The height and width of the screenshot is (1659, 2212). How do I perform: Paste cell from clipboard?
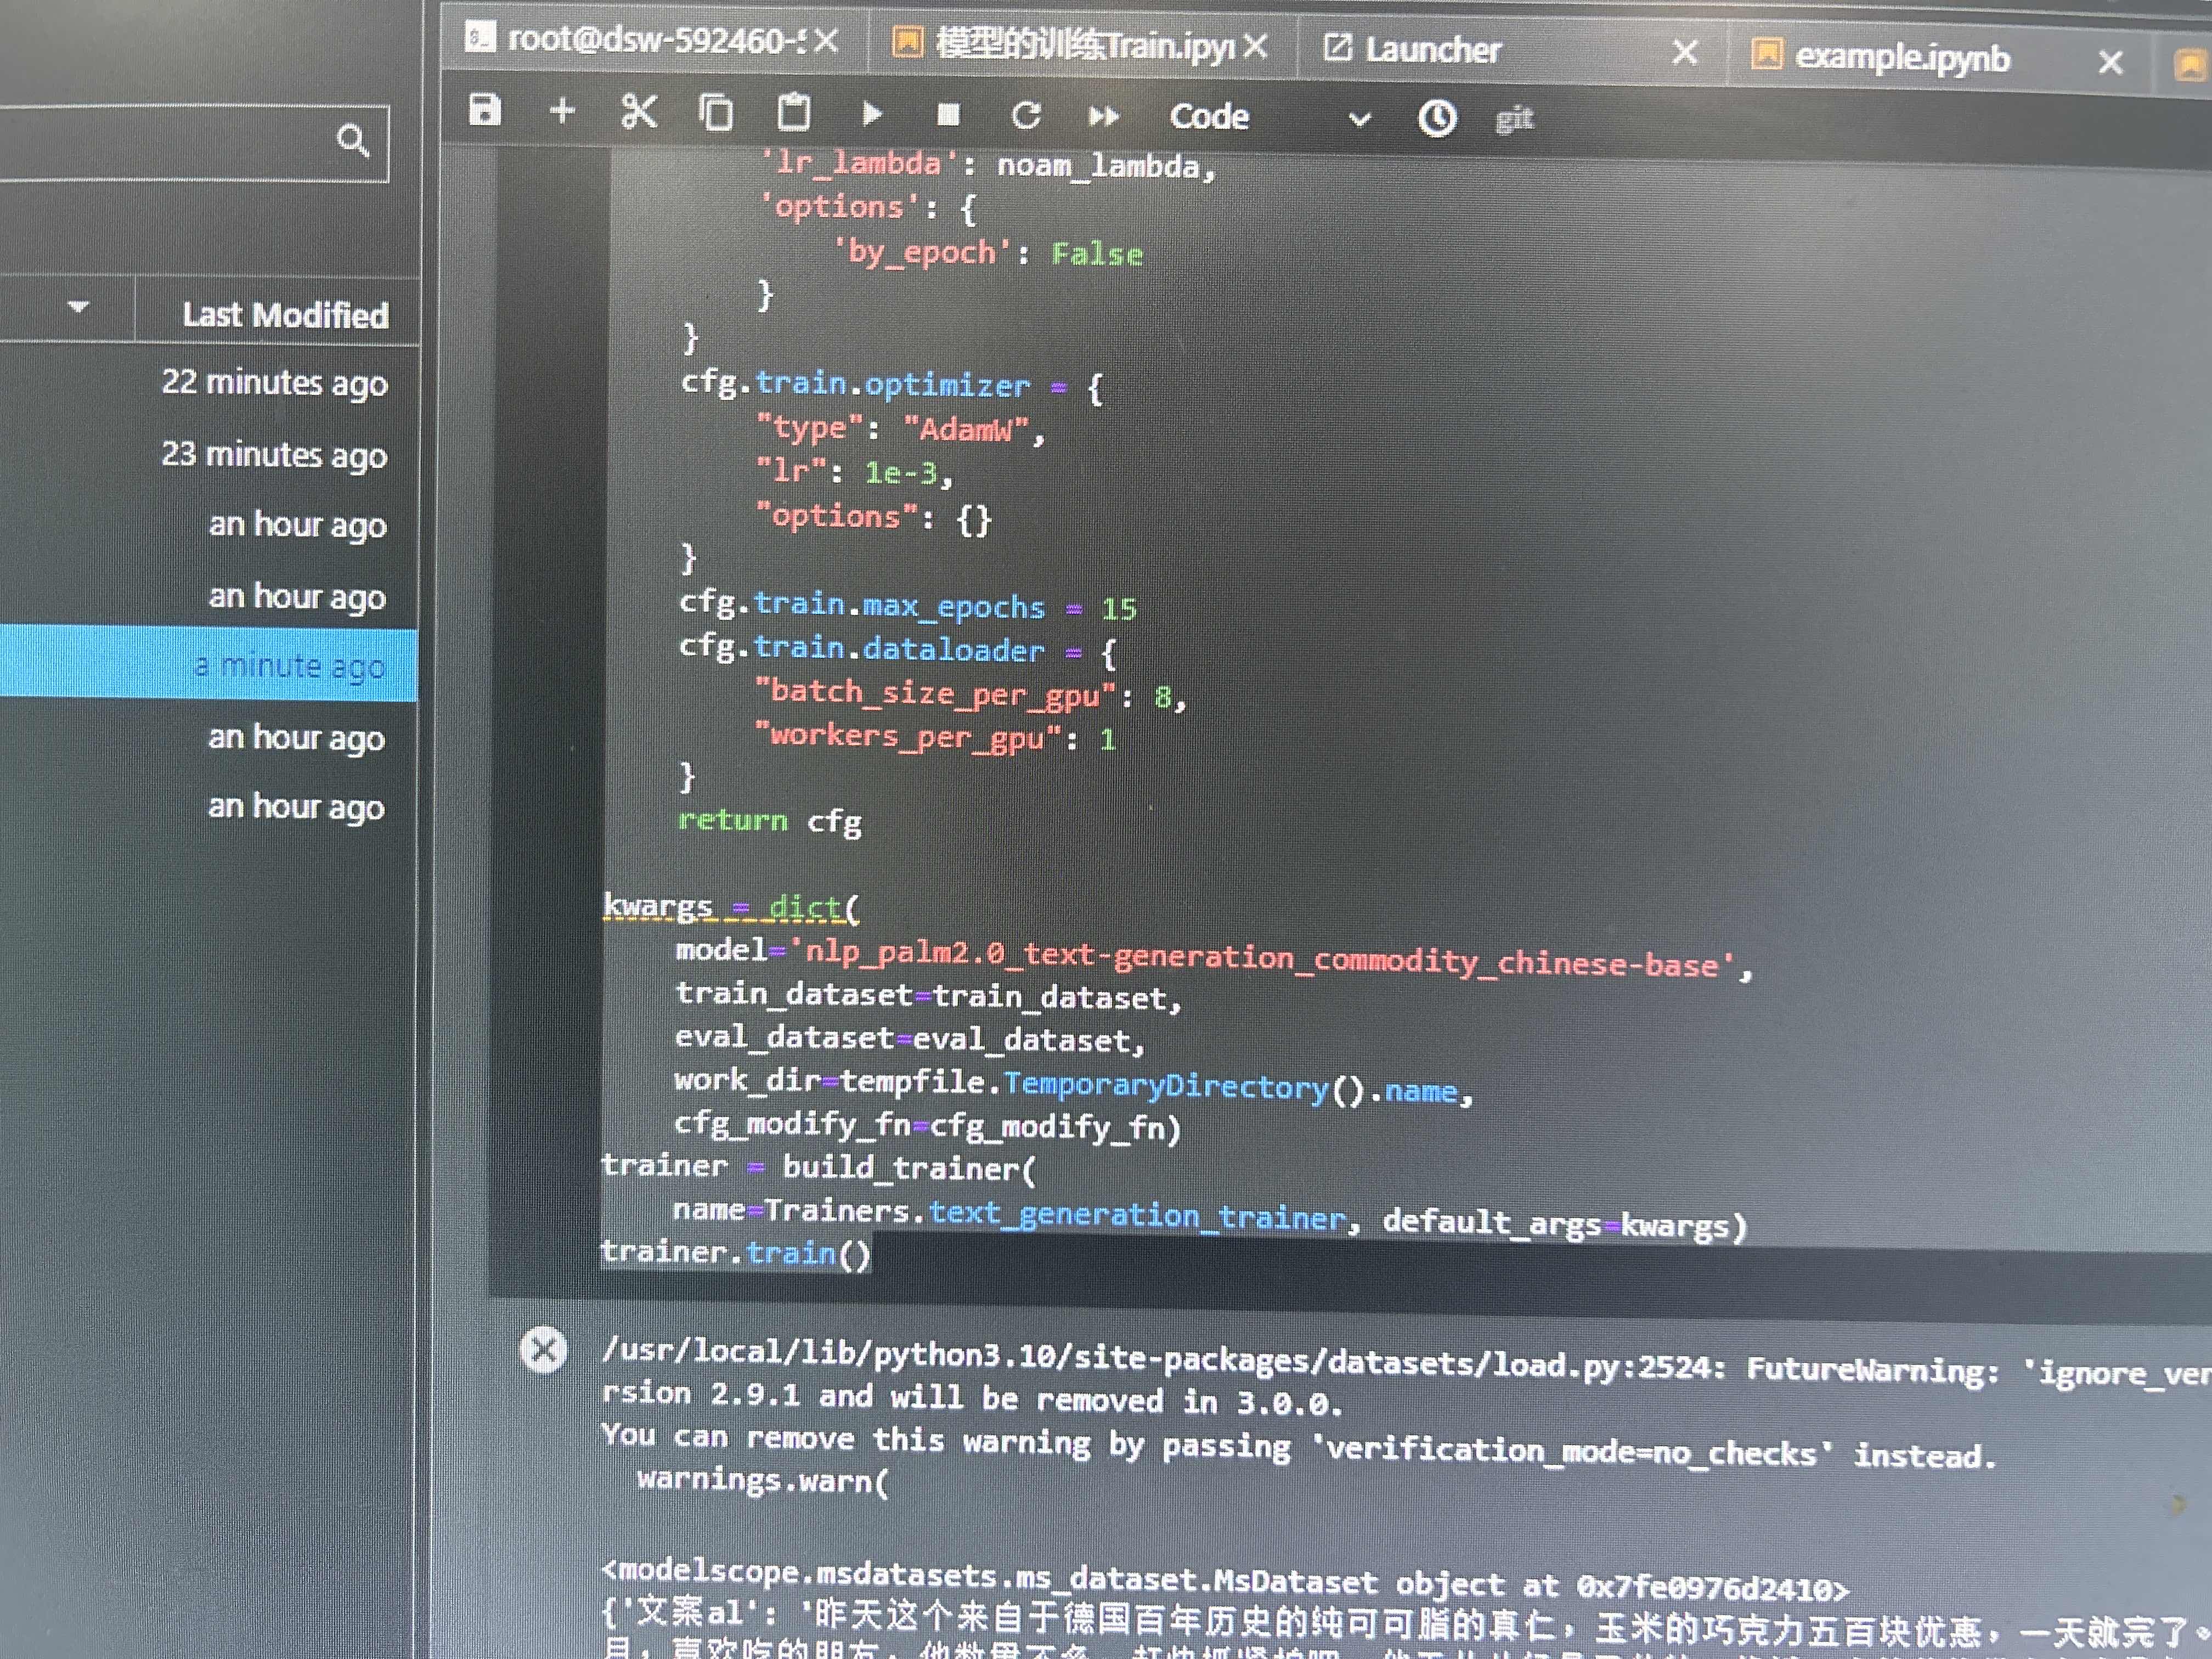point(794,112)
